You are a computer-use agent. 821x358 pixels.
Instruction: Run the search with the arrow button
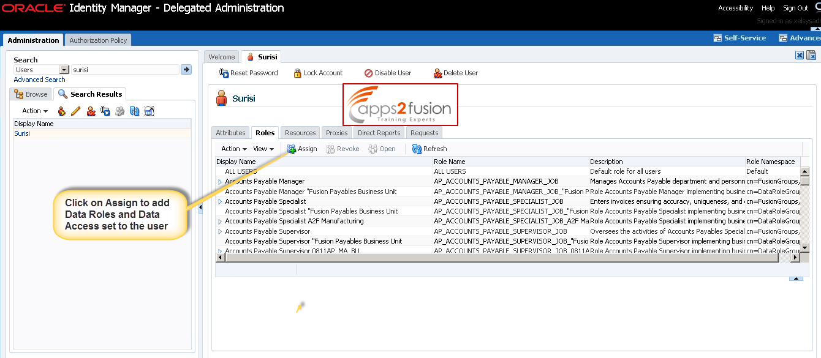pos(186,70)
